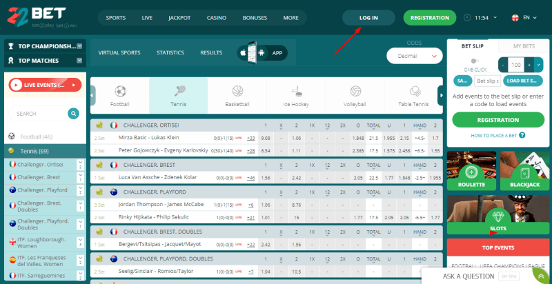
Task: Expand Challenger. Ortisei sidebar league
Action: [81, 165]
